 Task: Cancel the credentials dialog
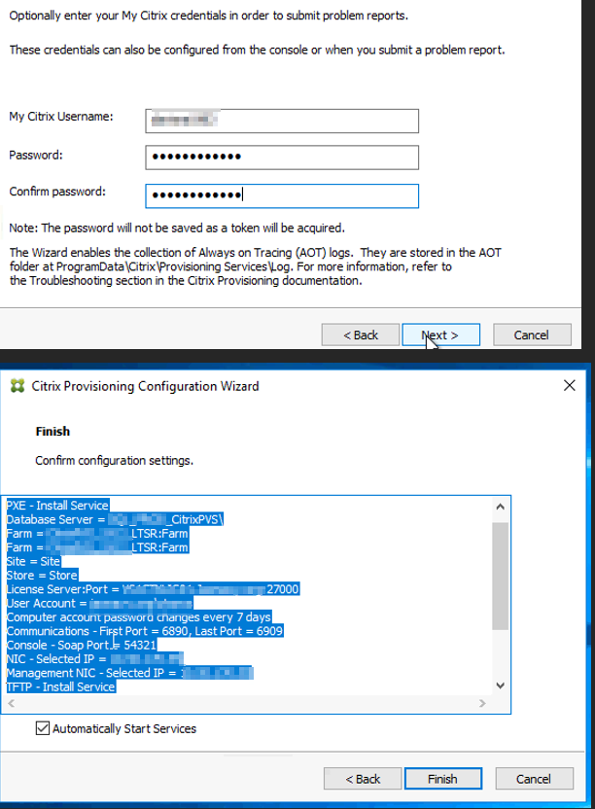click(x=532, y=334)
